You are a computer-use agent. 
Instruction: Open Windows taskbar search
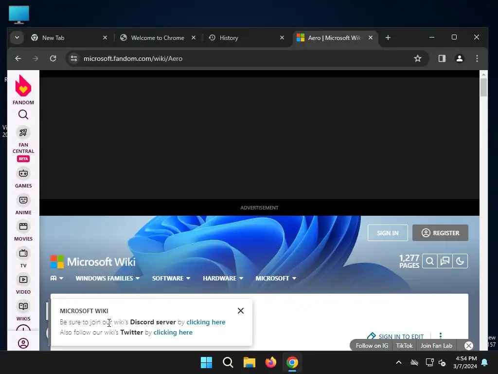click(x=228, y=362)
